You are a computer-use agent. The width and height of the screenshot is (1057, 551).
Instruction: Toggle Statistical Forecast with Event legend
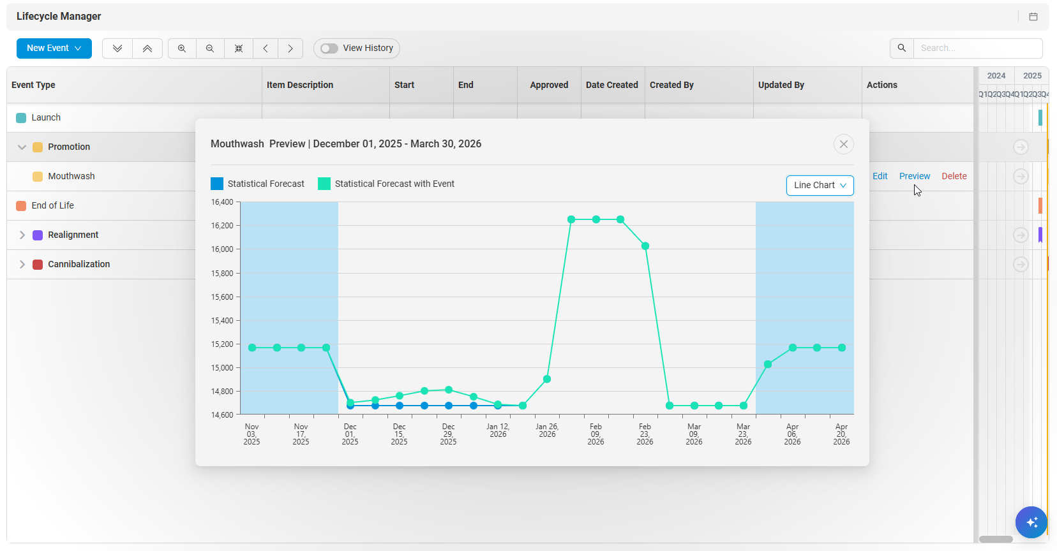(x=386, y=184)
